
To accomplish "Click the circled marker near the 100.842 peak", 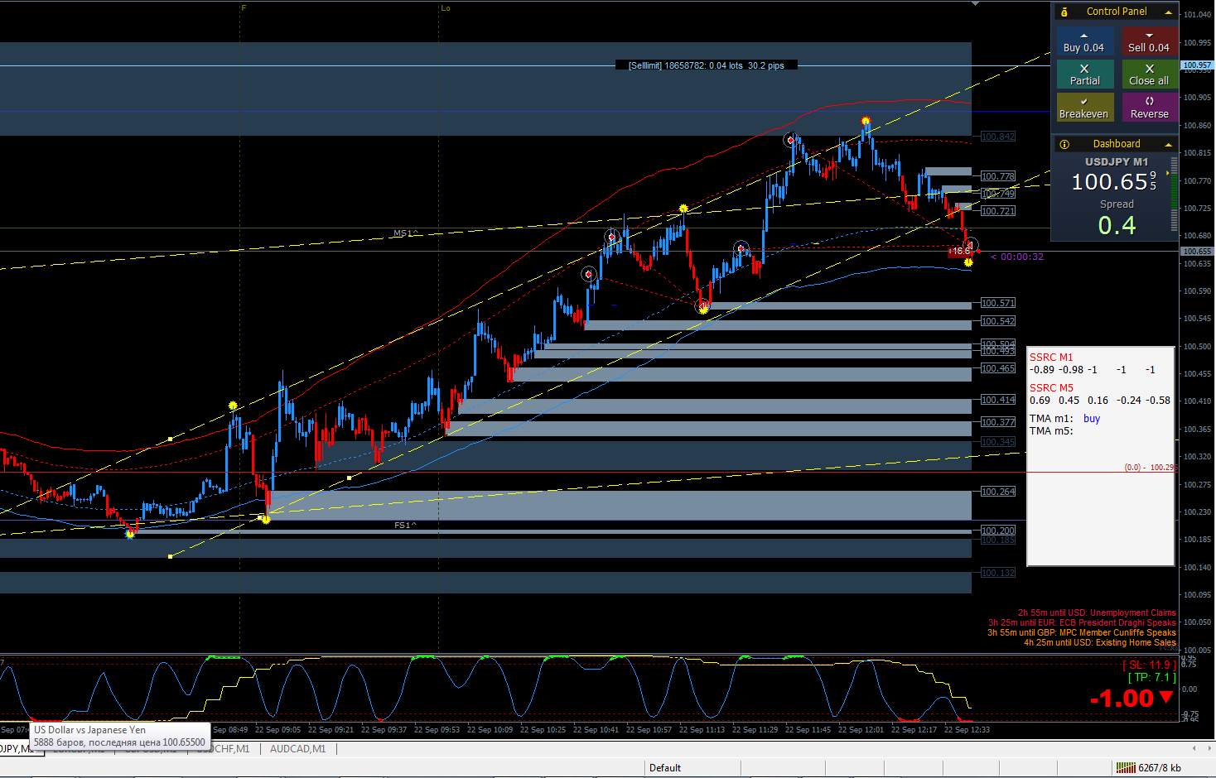I will tap(791, 141).
